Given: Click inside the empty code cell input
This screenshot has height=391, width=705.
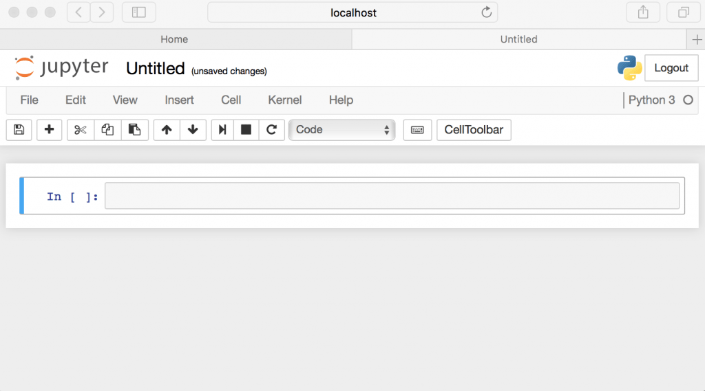Looking at the screenshot, I should 391,196.
